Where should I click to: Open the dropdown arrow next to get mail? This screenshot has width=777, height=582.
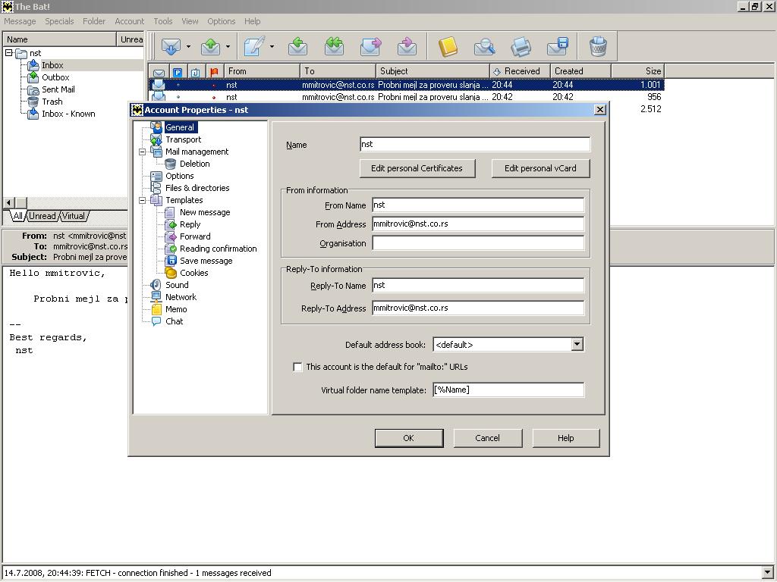pyautogui.click(x=188, y=47)
